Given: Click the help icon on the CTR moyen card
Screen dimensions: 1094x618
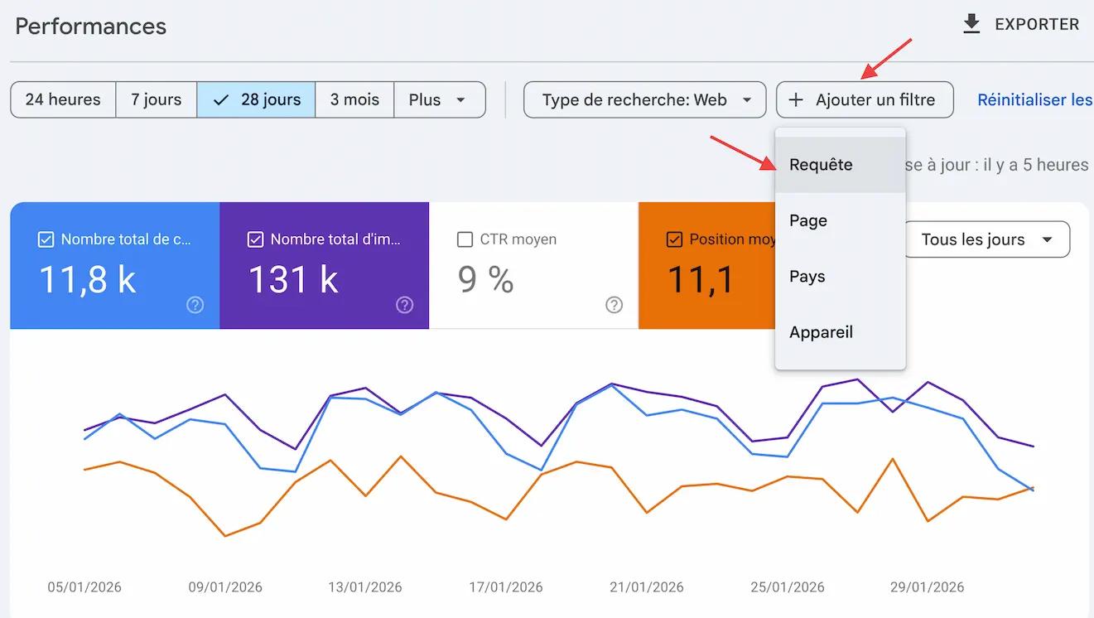Looking at the screenshot, I should [x=614, y=305].
